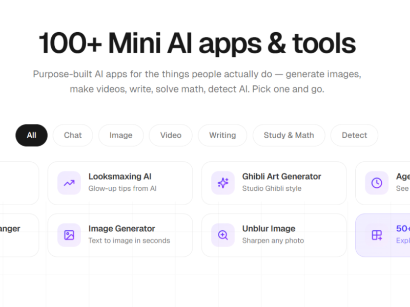Click 'Sharpen any photo' description
The image size is (410, 307).
273,240
